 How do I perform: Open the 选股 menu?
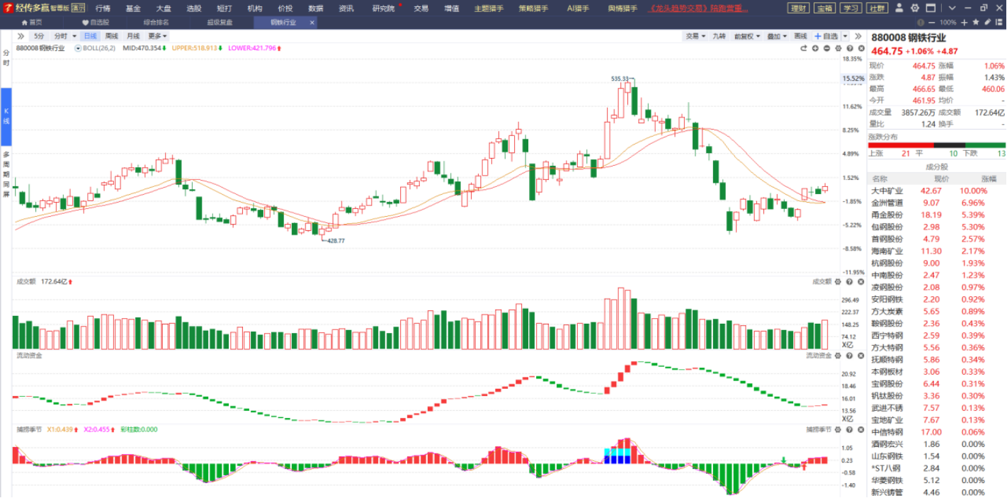click(193, 9)
